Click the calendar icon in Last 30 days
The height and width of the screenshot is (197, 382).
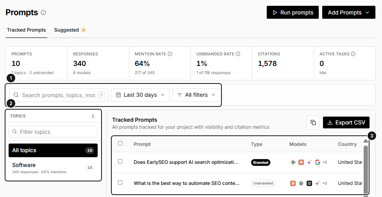[118, 95]
